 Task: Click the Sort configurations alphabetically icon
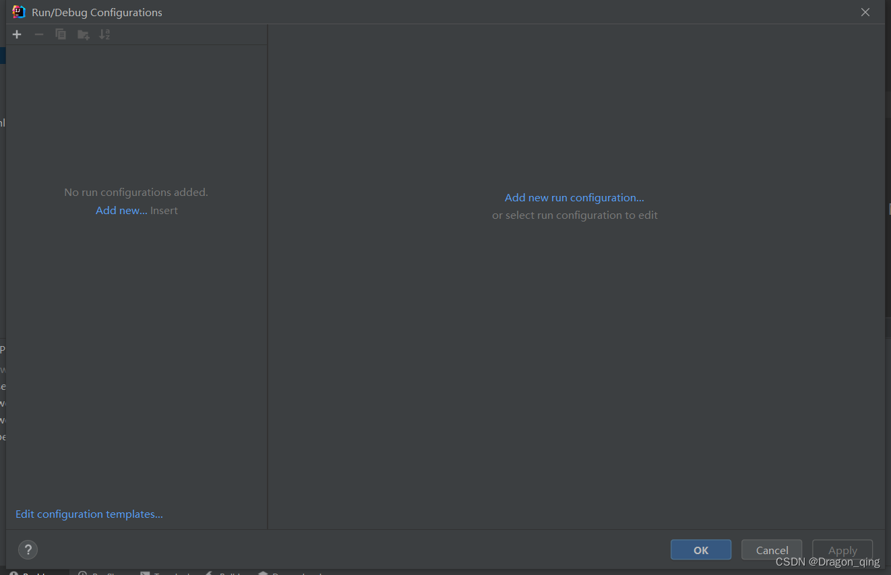(104, 34)
